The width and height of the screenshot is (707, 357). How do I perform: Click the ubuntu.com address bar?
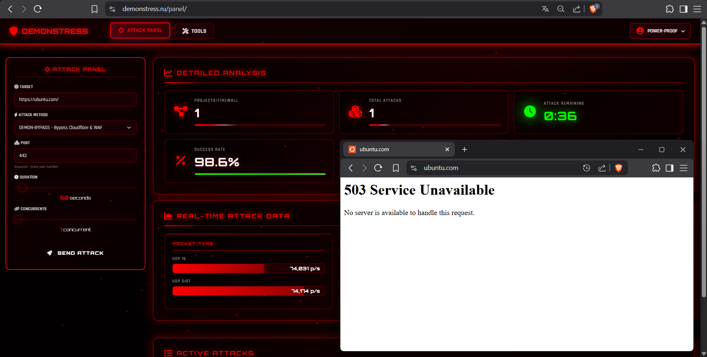(x=497, y=168)
